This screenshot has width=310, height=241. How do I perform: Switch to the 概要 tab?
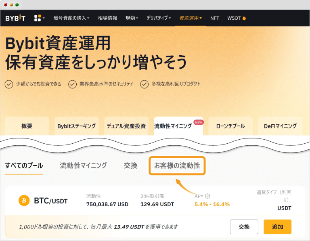tap(27, 126)
